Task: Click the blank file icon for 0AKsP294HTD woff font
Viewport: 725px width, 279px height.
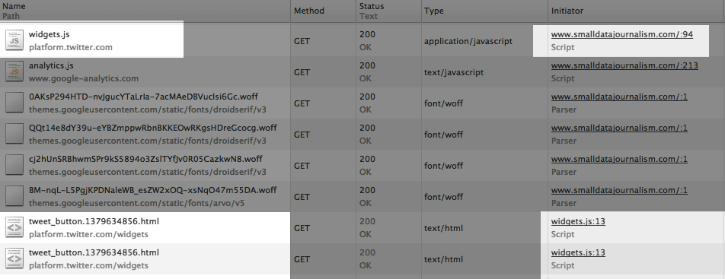Action: tap(14, 103)
